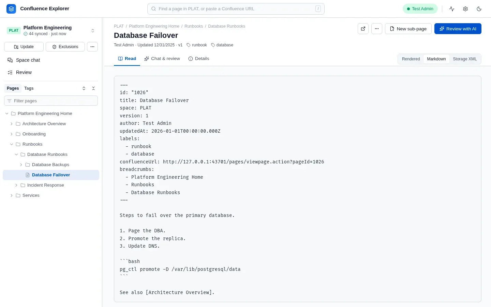491x307 pixels.
Task: Open Exclusions
Action: pos(65,47)
